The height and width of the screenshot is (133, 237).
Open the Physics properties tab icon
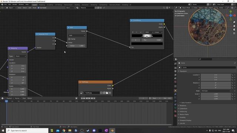pyautogui.click(x=175, y=101)
